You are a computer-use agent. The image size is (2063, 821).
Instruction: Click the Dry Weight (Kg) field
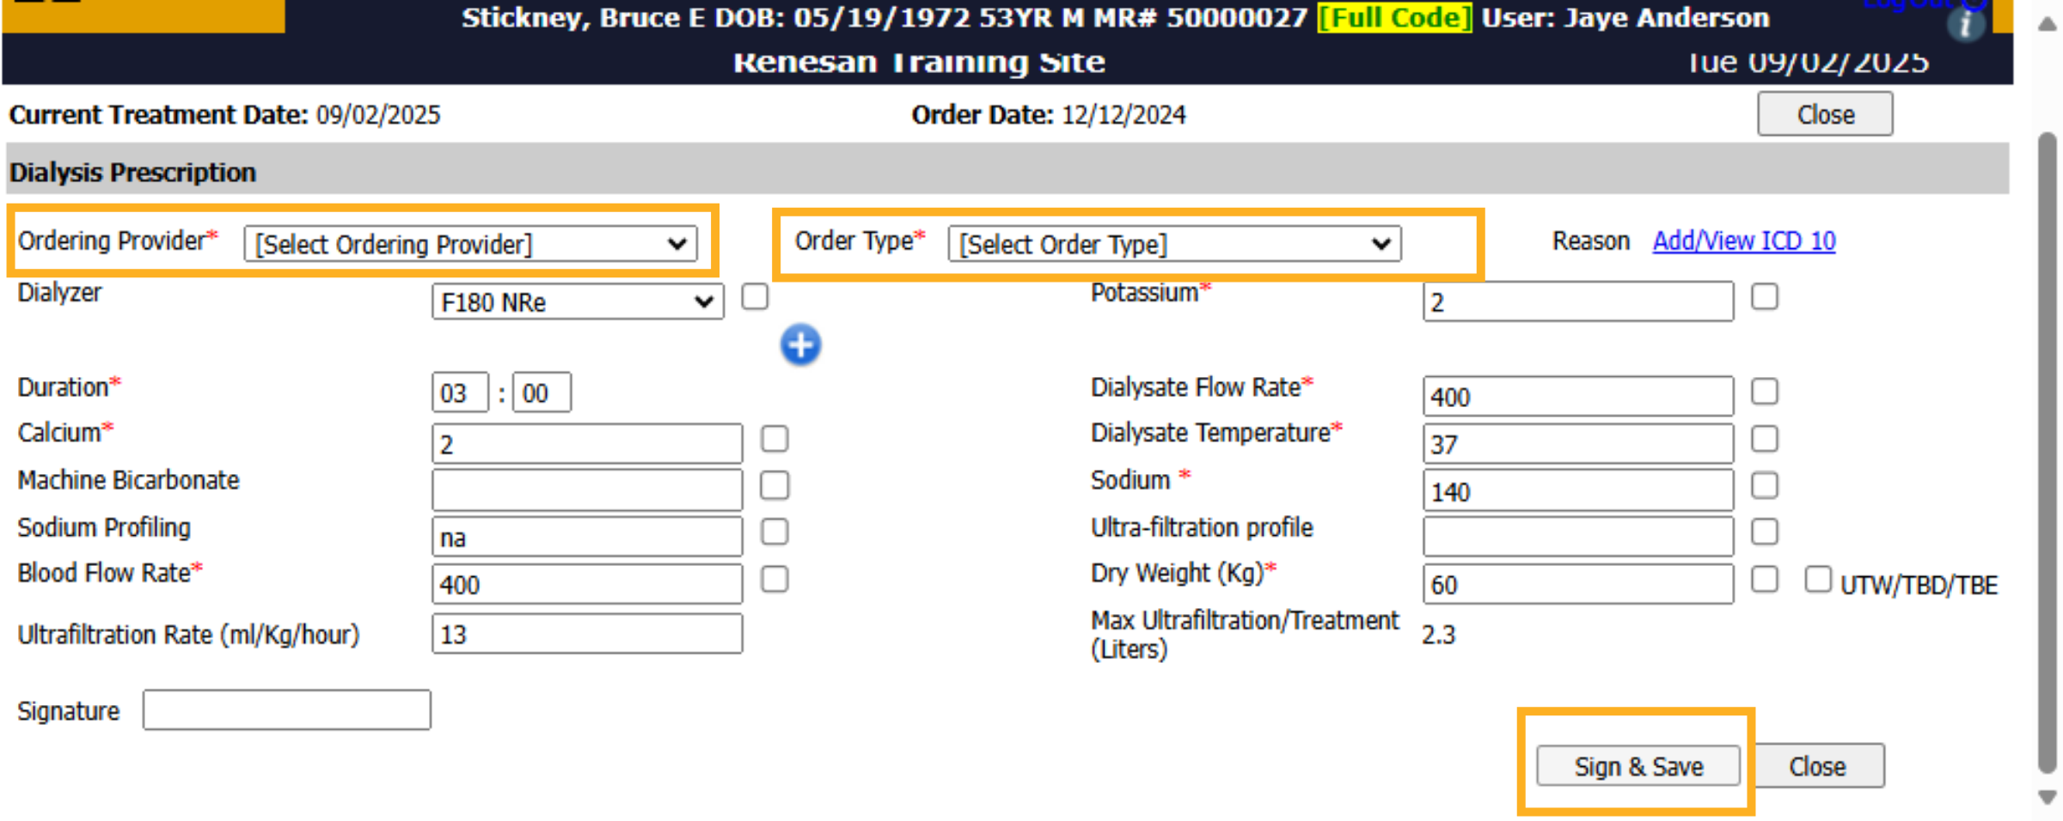[1578, 585]
